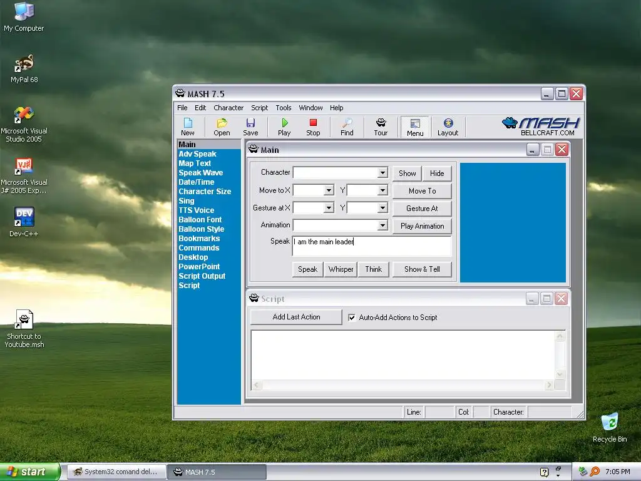Viewport: 641px width, 481px height.
Task: Open the Tools menu
Action: point(284,108)
